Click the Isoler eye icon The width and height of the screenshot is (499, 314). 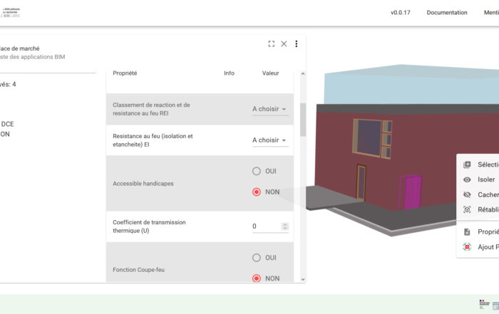(x=467, y=179)
